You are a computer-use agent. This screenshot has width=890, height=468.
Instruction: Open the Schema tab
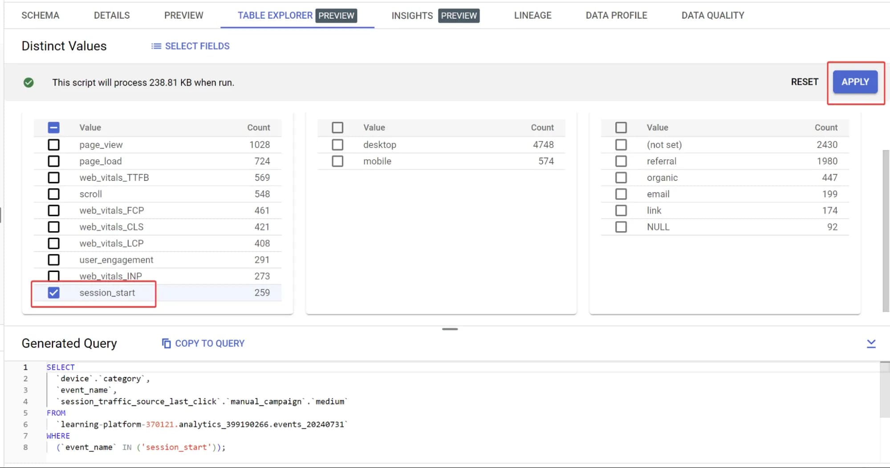click(x=41, y=16)
